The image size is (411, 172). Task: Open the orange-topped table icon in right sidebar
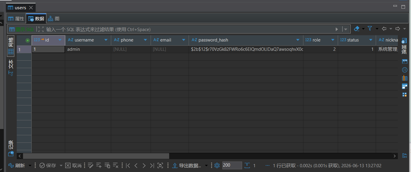405,78
